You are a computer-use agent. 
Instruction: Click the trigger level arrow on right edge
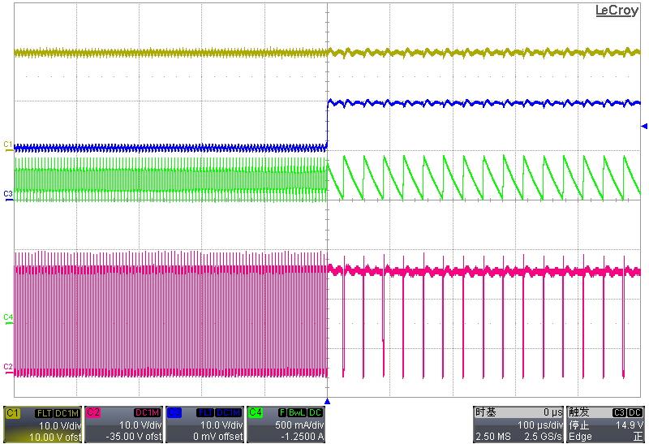point(644,126)
